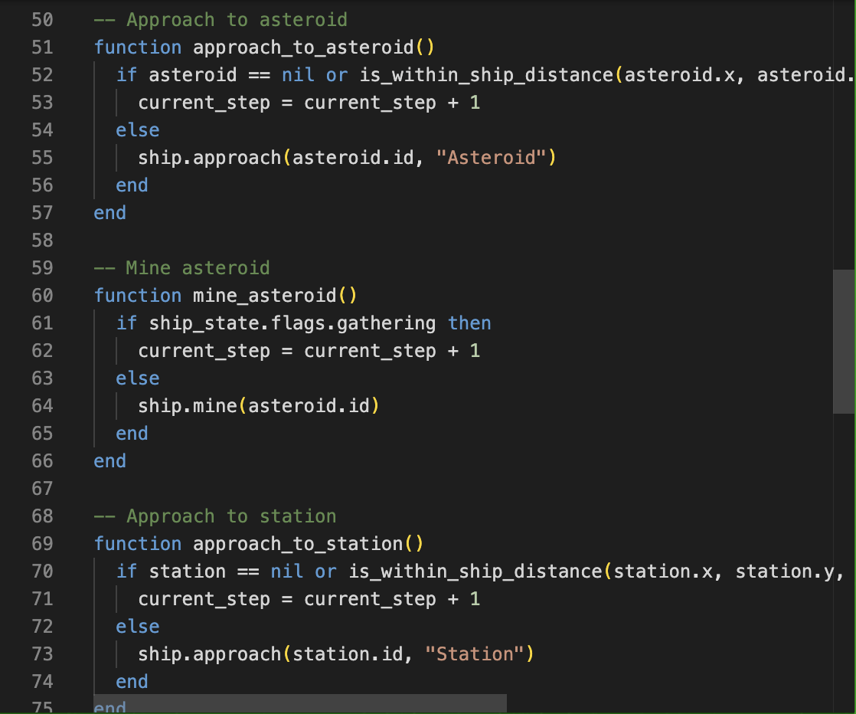Click the keyword then on line 61
This screenshot has width=856, height=714.
(x=469, y=323)
